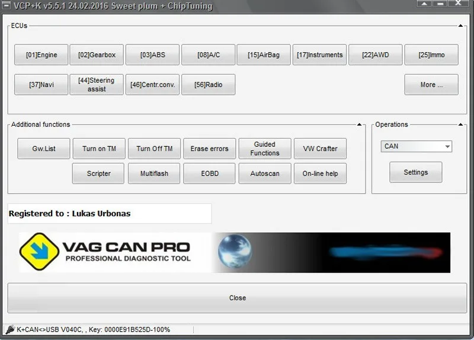Viewport: 474px width, 340px height.
Task: Minimize the VCP+K window
Action: pos(440,4)
